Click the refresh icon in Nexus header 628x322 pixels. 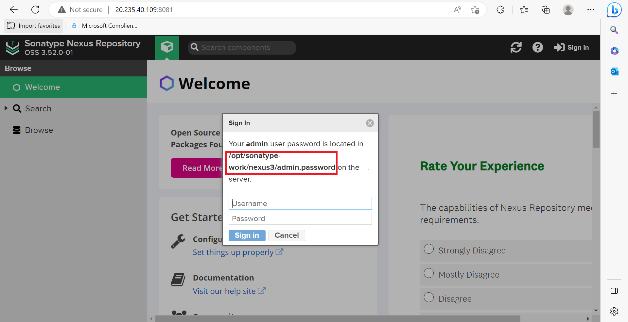(516, 47)
